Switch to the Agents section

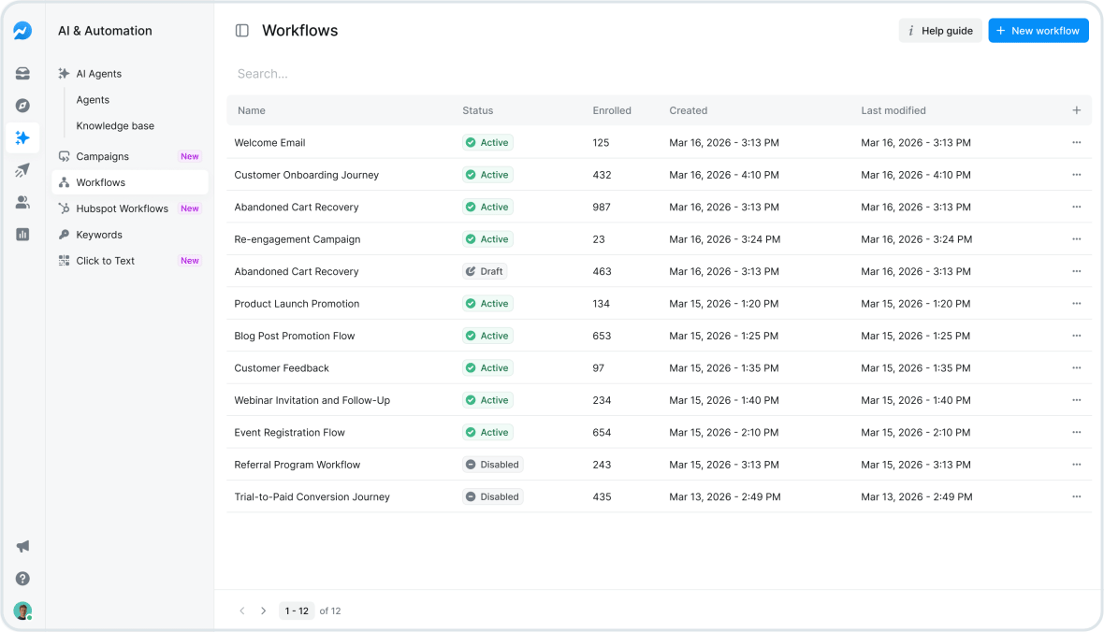pyautogui.click(x=93, y=99)
